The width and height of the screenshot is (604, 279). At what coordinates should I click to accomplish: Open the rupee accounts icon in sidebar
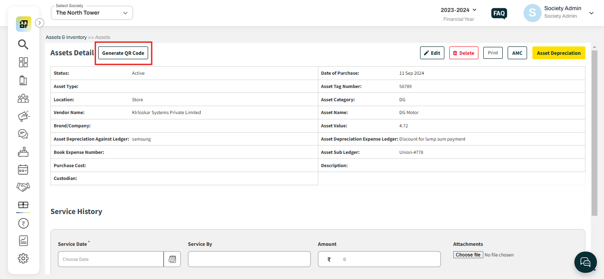pyautogui.click(x=23, y=223)
